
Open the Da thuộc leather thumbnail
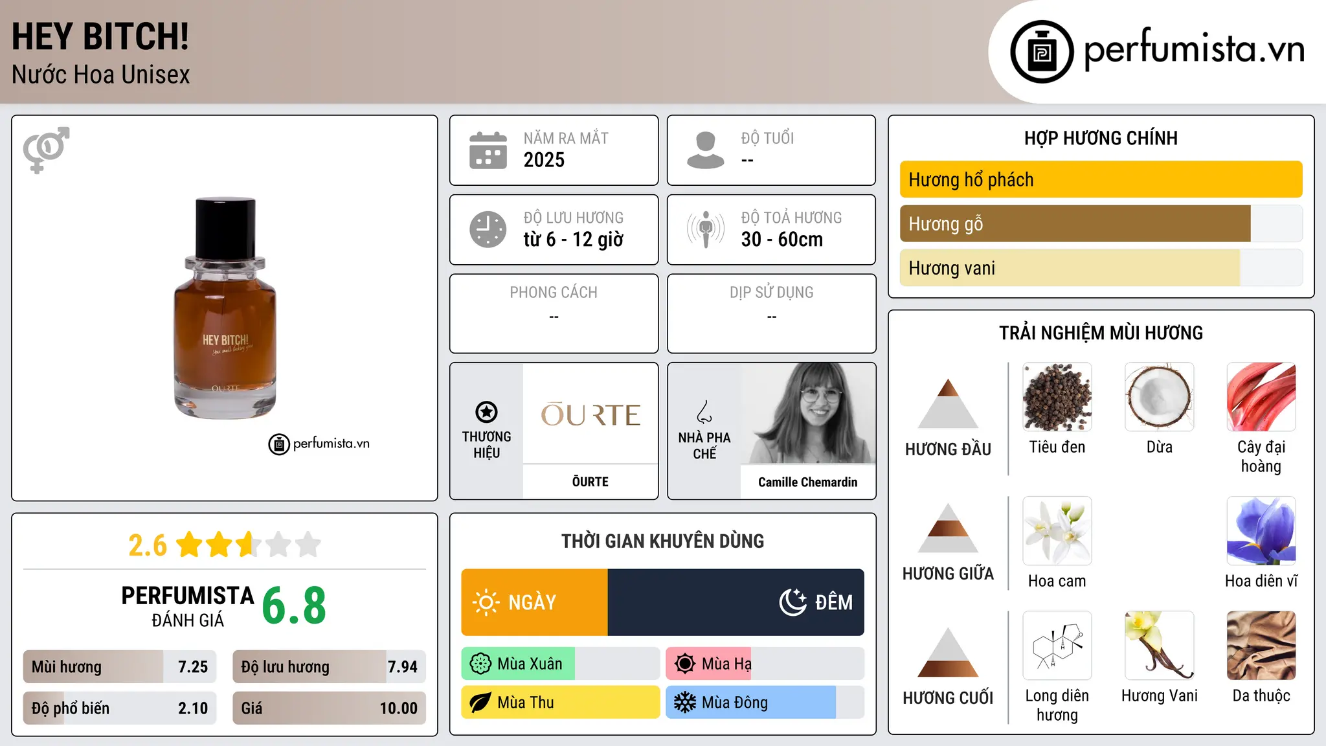(1261, 646)
